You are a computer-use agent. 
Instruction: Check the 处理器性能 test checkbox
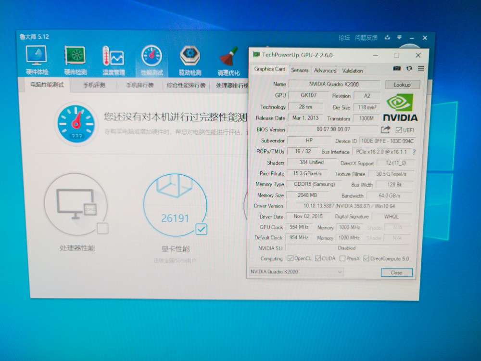coord(102,228)
